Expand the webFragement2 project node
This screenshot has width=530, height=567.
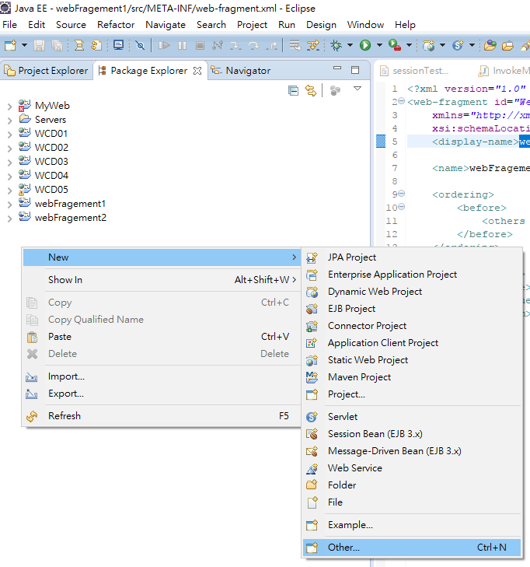click(10, 219)
